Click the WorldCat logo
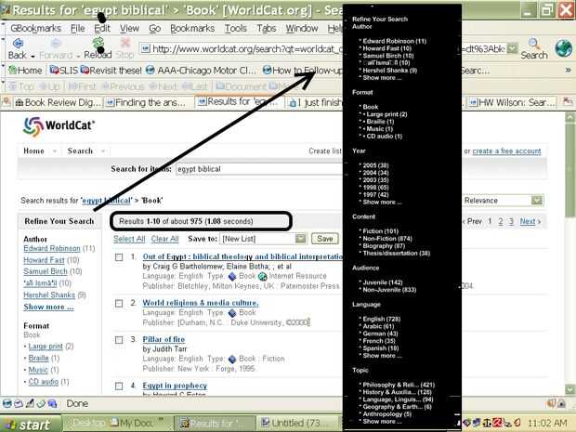Screen dimensions: 576x432 [x=59, y=126]
